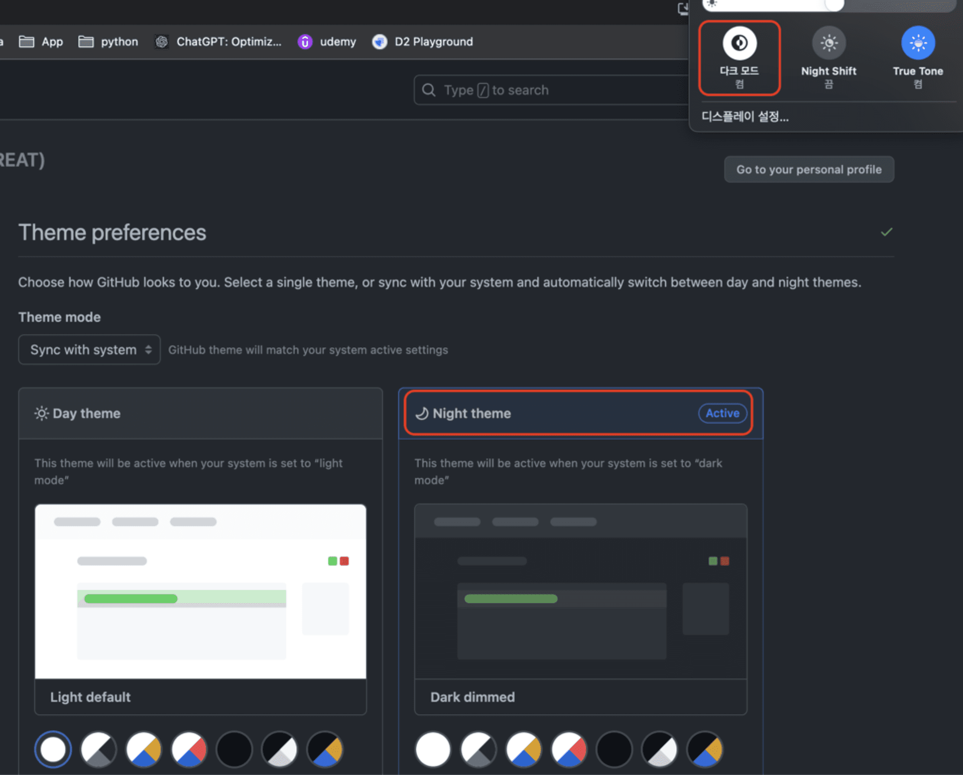Click the magnifier search icon
The image size is (963, 775).
click(429, 90)
